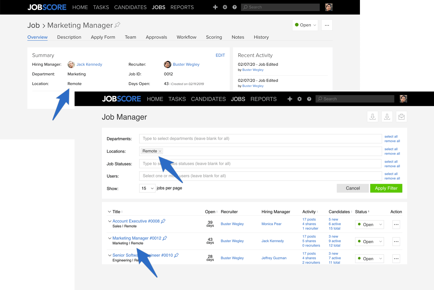
Task: Expand the Account Executive #0008 row chevron
Action: (x=110, y=221)
